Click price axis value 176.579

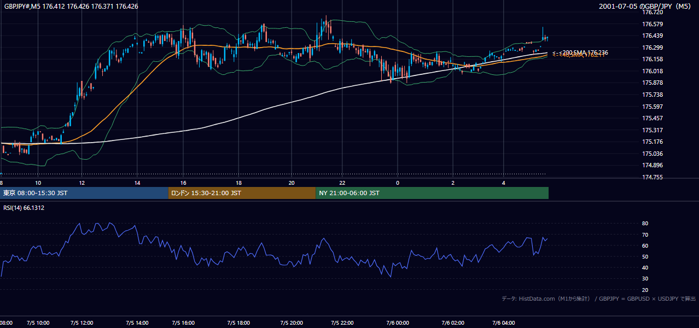pos(653,24)
